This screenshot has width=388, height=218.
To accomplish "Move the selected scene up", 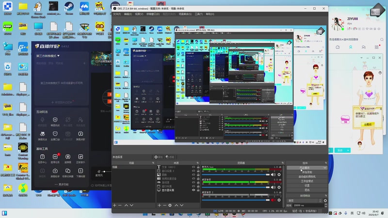I will pos(126,205).
